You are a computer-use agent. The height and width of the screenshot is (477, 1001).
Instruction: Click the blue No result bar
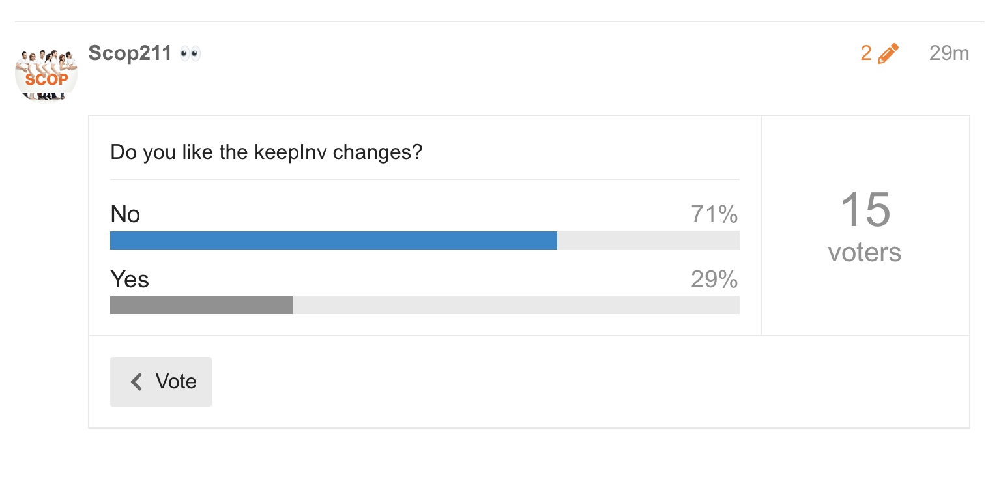coord(334,240)
